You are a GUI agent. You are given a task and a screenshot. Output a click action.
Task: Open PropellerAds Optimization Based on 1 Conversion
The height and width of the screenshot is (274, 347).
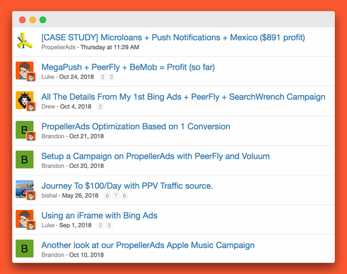(x=135, y=126)
